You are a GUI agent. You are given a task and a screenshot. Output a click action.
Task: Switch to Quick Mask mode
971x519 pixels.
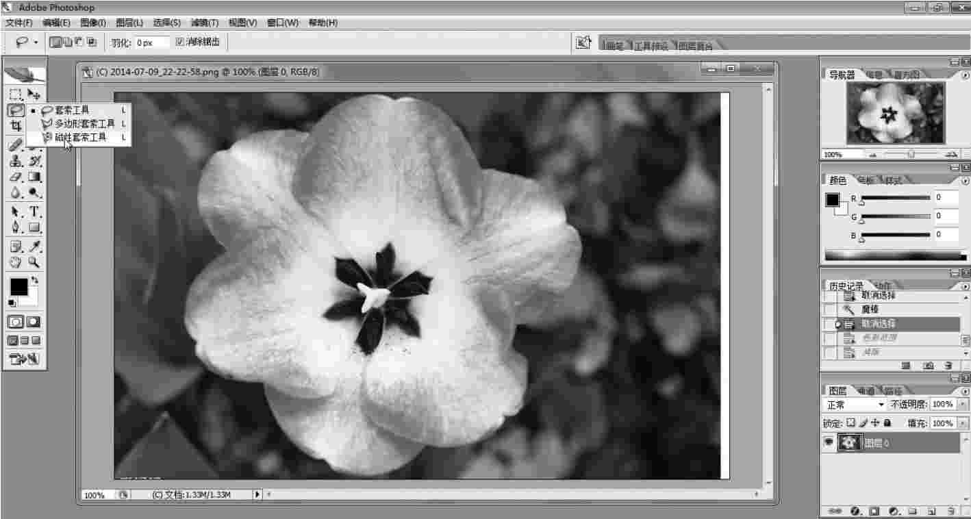tap(33, 322)
